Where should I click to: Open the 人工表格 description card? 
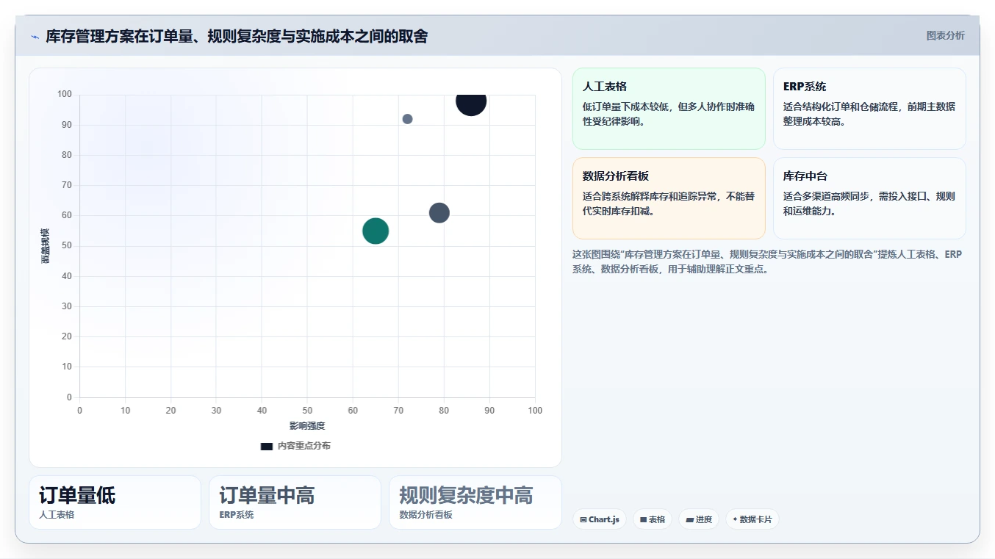coord(669,109)
